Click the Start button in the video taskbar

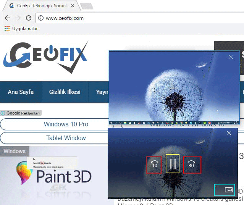point(111,123)
